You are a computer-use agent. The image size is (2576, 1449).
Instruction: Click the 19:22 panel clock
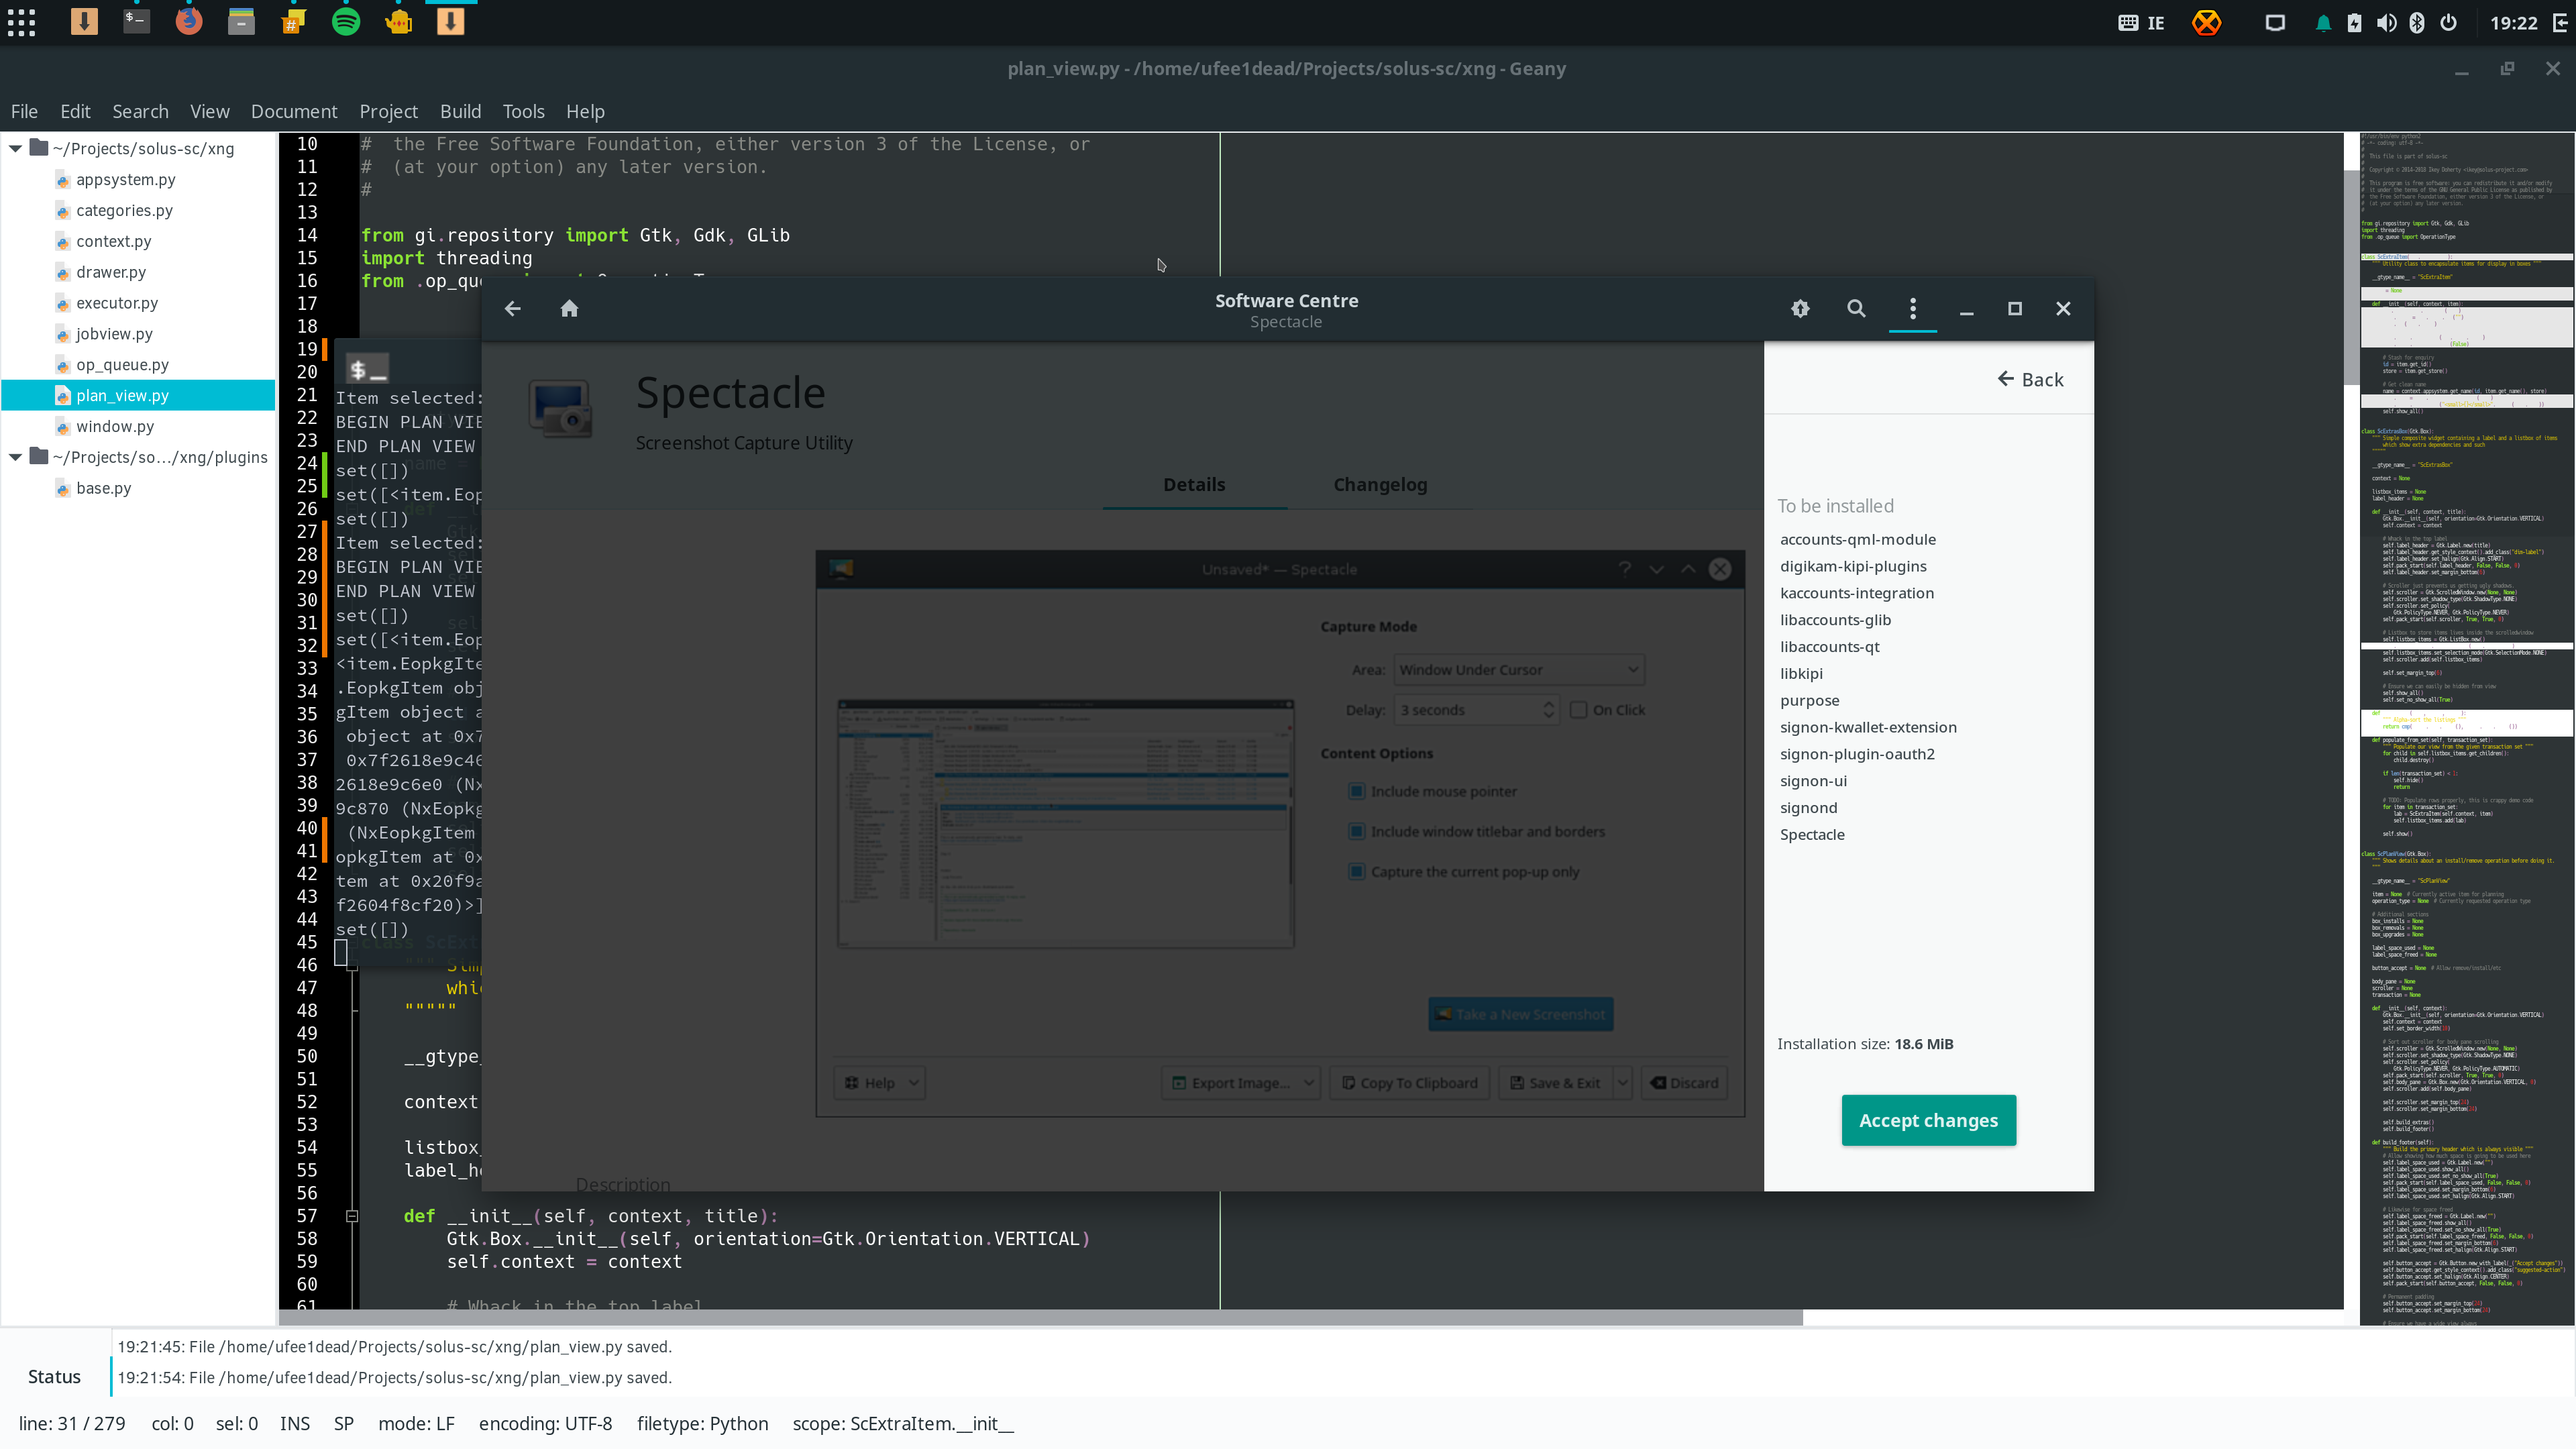pyautogui.click(x=2513, y=22)
